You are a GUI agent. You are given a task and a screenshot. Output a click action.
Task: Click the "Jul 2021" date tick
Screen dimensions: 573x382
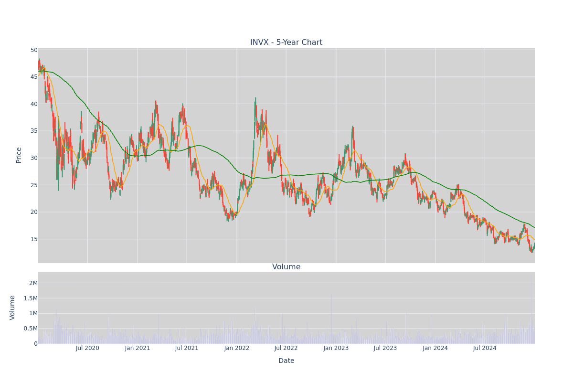click(x=187, y=348)
